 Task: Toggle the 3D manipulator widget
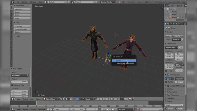tap(75, 99)
